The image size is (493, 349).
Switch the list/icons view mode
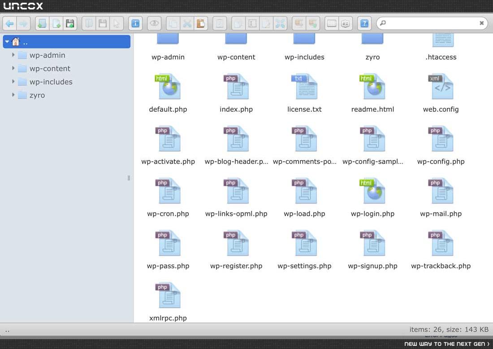click(x=332, y=23)
